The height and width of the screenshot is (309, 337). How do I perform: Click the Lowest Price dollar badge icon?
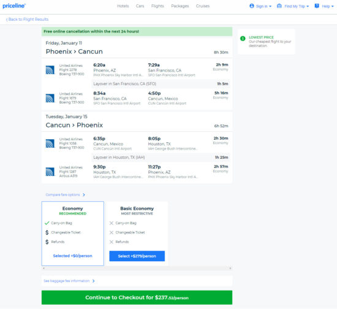pyautogui.click(x=243, y=39)
